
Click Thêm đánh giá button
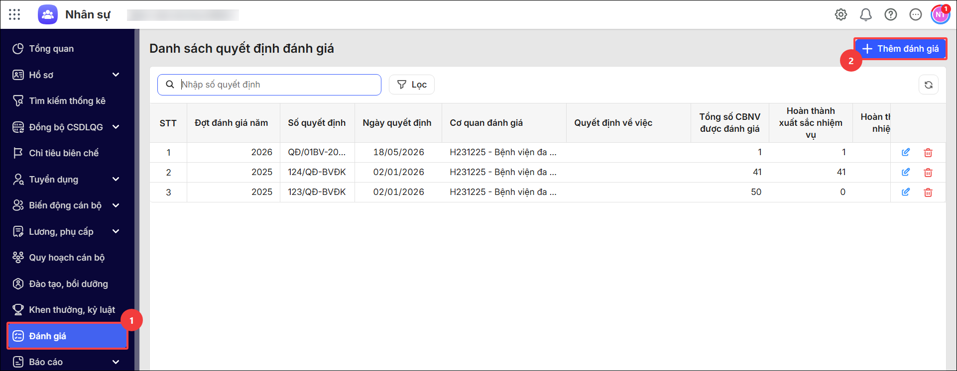click(x=901, y=49)
